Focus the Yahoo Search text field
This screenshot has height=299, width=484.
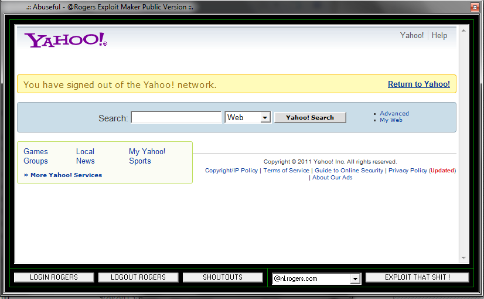pos(176,117)
